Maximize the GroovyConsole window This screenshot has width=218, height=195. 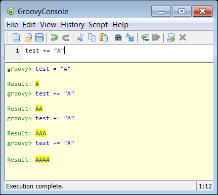click(182, 11)
